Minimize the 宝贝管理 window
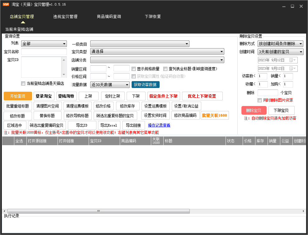This screenshot has width=308, height=235. coord(284,7)
